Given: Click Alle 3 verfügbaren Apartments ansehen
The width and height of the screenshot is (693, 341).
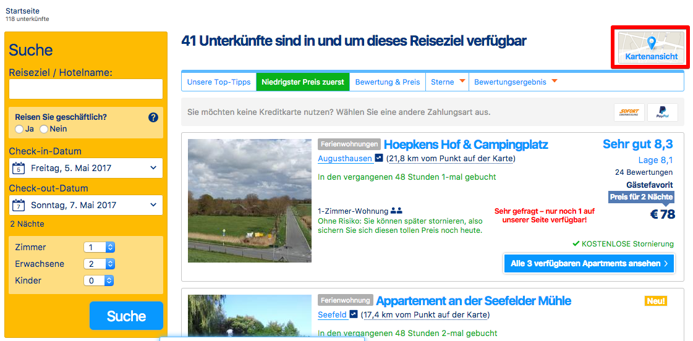Looking at the screenshot, I should (x=589, y=264).
